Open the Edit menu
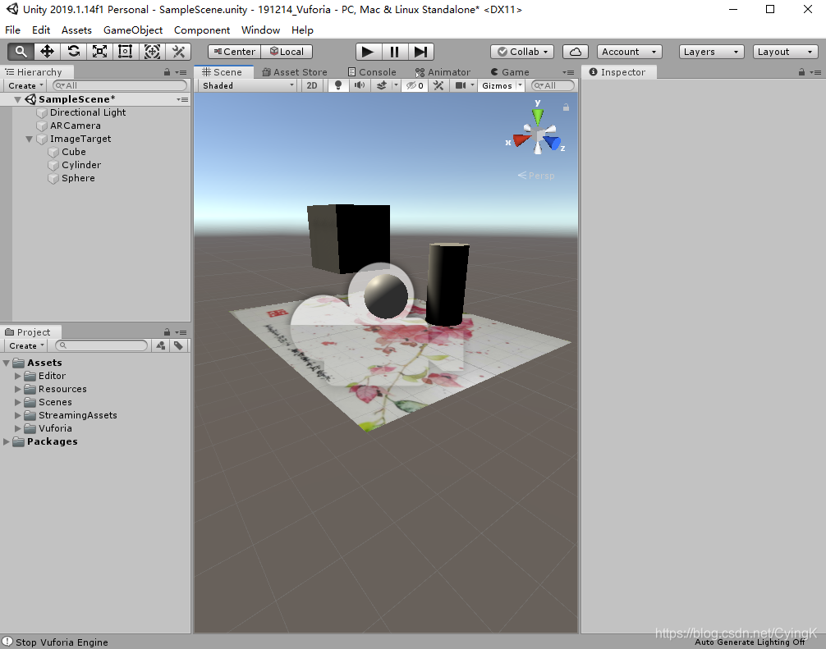 point(41,30)
